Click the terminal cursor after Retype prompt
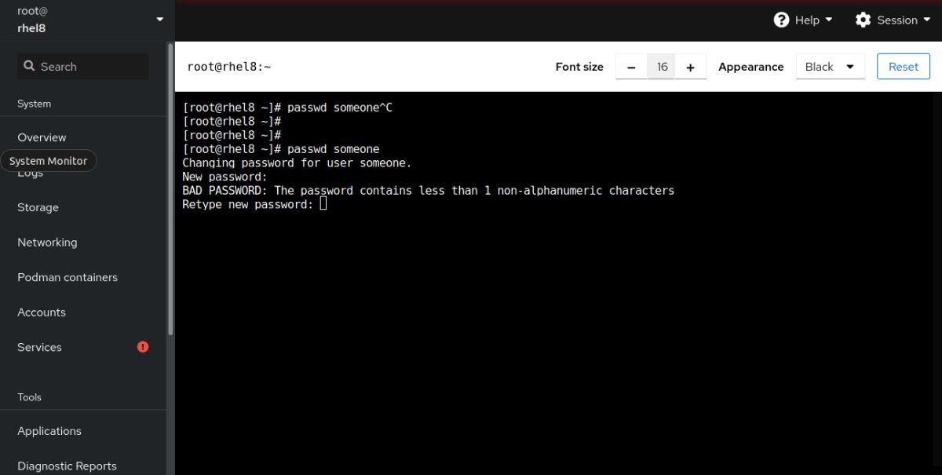The image size is (942, 475). 323,204
